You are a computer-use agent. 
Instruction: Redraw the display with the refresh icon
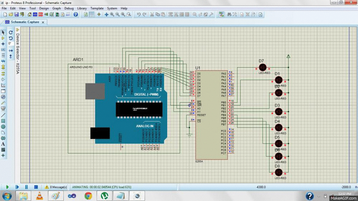click(x=86, y=15)
